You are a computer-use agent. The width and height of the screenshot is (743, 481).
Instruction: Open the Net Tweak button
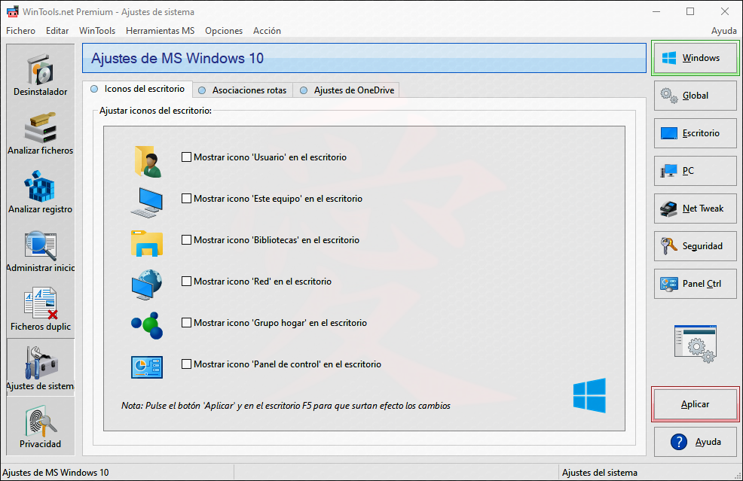pyautogui.click(x=695, y=209)
